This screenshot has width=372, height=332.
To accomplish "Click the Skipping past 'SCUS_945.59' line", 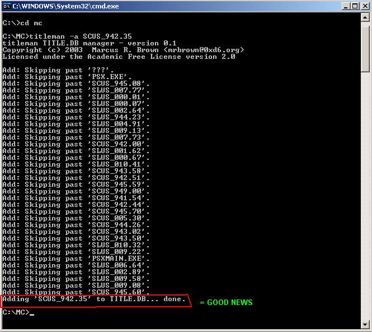I will tap(76, 185).
